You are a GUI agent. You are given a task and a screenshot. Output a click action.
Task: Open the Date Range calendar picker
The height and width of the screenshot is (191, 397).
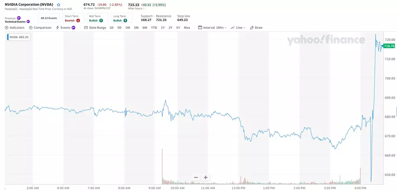pos(95,28)
